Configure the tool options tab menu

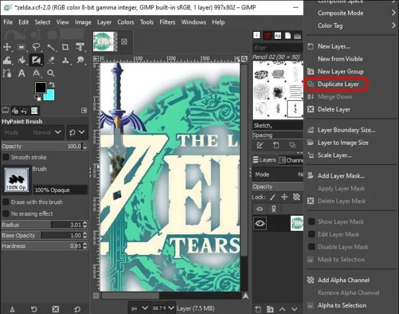coord(84,110)
